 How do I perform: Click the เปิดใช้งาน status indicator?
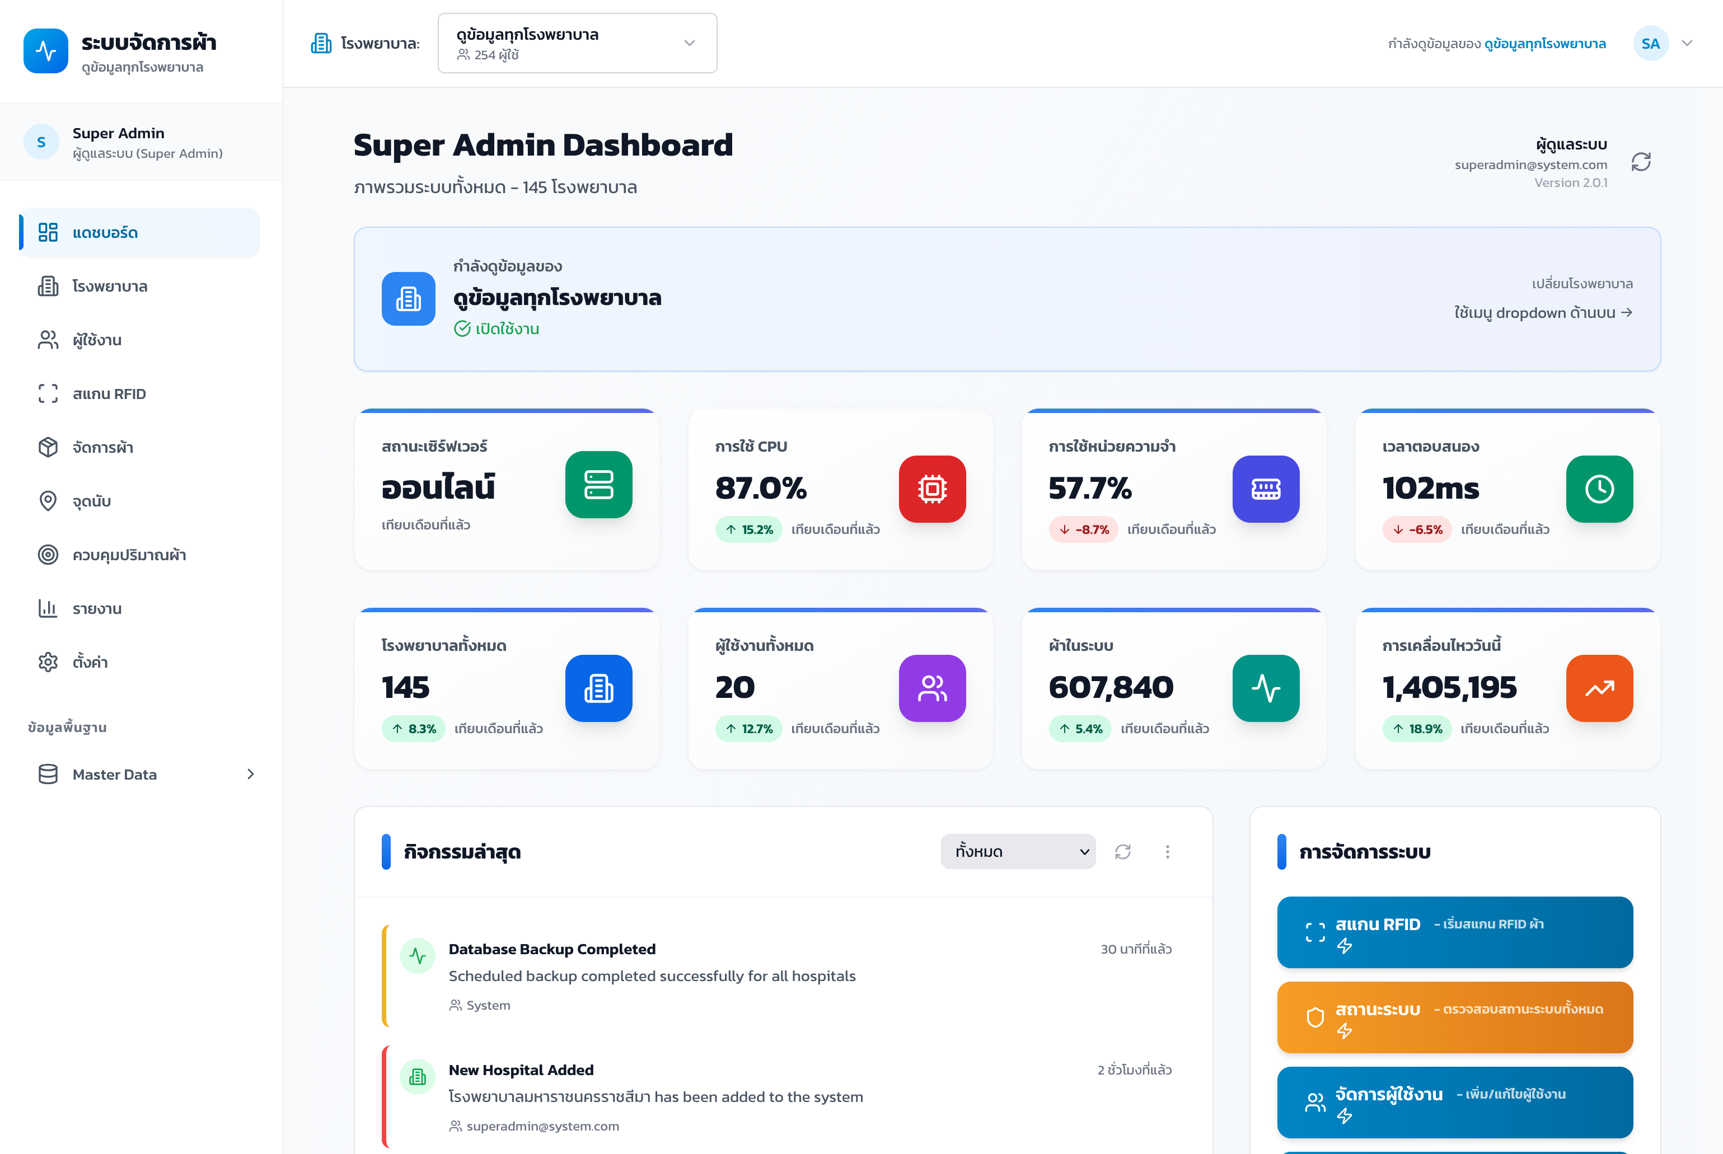[x=497, y=329]
